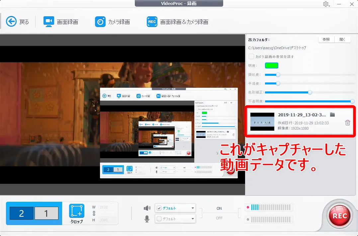The width and height of the screenshot is (358, 236).
Task: Click the 解像度: 1920x1080 text
Action: point(293,128)
